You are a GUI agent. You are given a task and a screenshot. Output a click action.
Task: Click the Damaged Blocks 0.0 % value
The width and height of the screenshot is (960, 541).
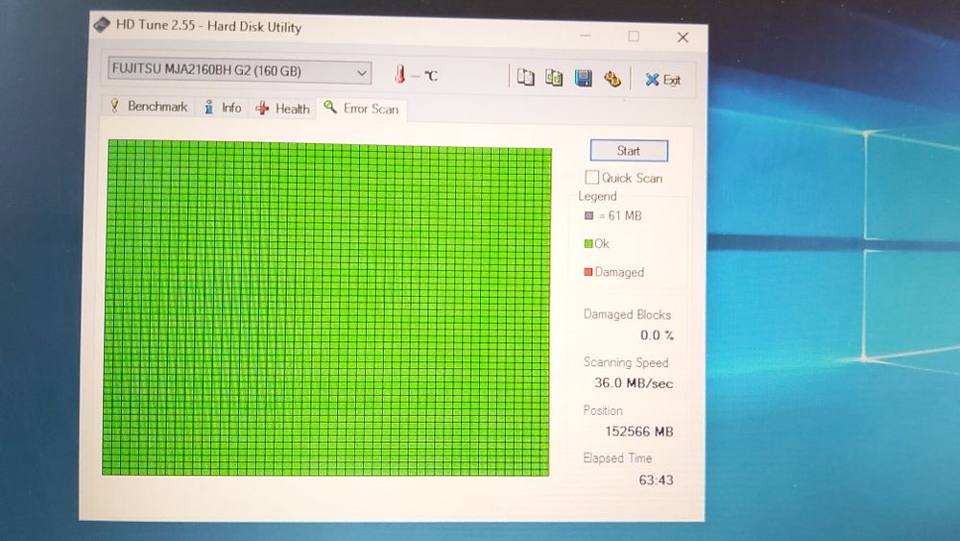click(x=657, y=335)
